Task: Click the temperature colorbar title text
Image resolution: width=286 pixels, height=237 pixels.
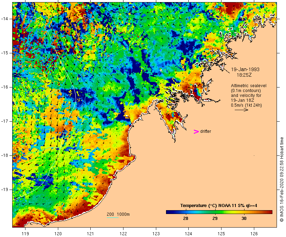Action: click(219, 206)
